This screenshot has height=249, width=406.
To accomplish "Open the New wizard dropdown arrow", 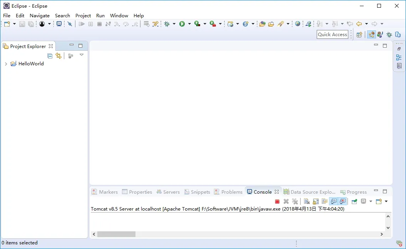I will (14, 24).
